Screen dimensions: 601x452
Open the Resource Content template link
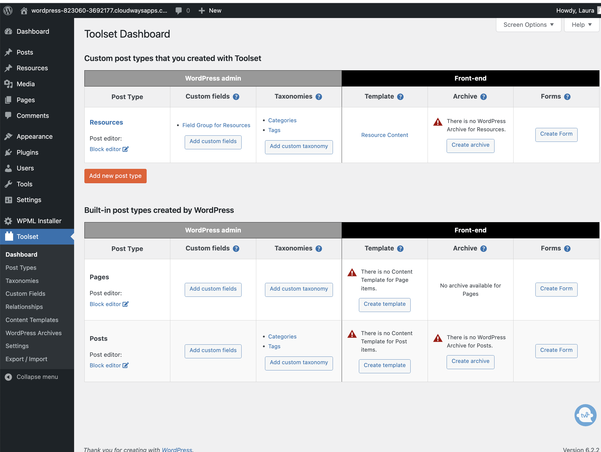(x=384, y=135)
